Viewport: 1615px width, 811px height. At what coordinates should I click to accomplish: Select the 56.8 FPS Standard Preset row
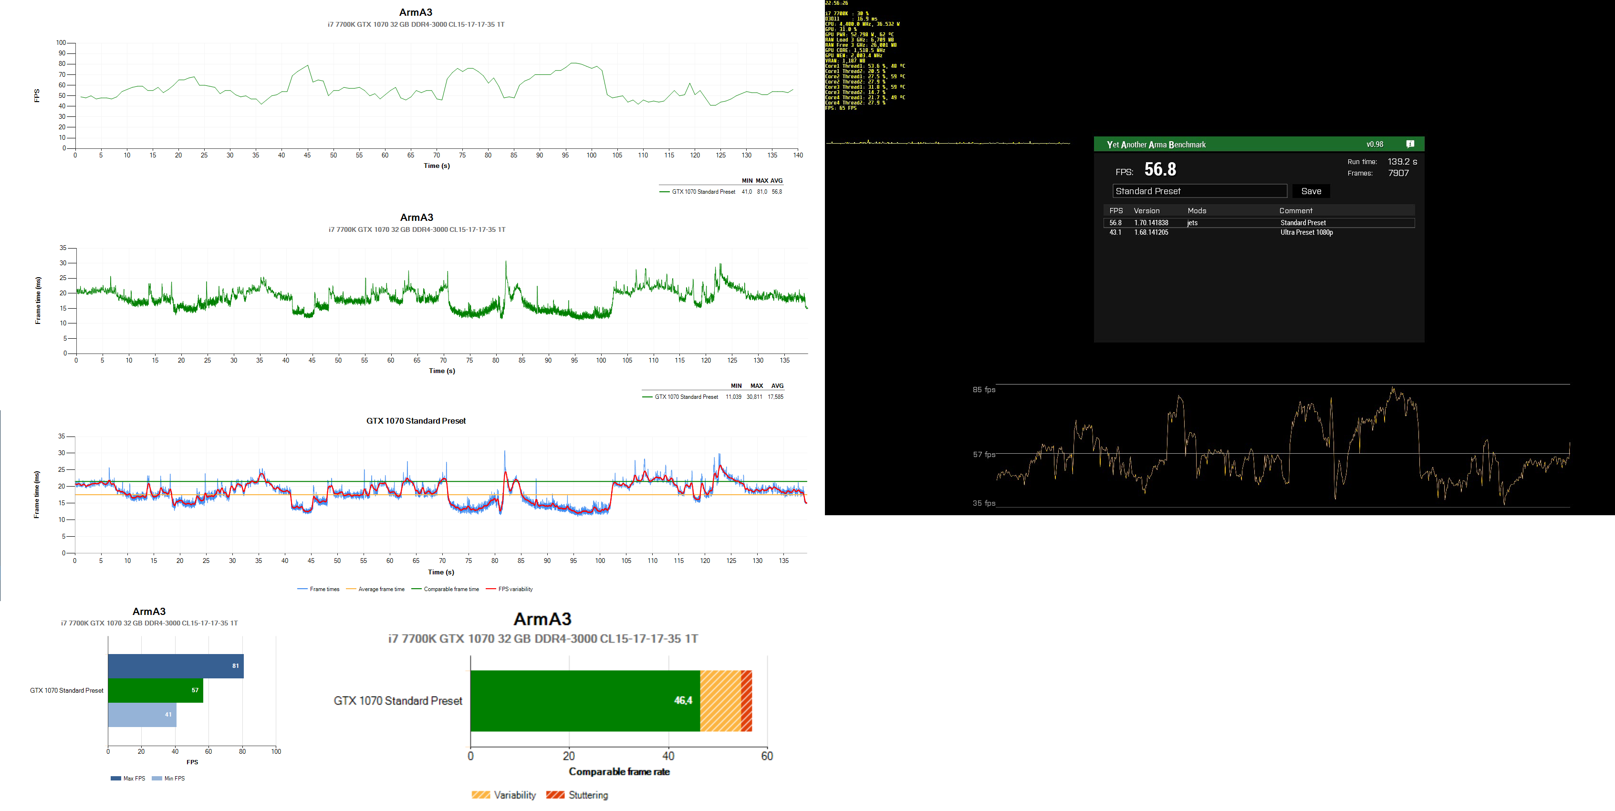click(x=1258, y=222)
